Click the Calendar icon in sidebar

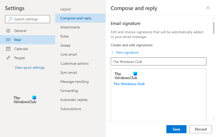[8, 49]
